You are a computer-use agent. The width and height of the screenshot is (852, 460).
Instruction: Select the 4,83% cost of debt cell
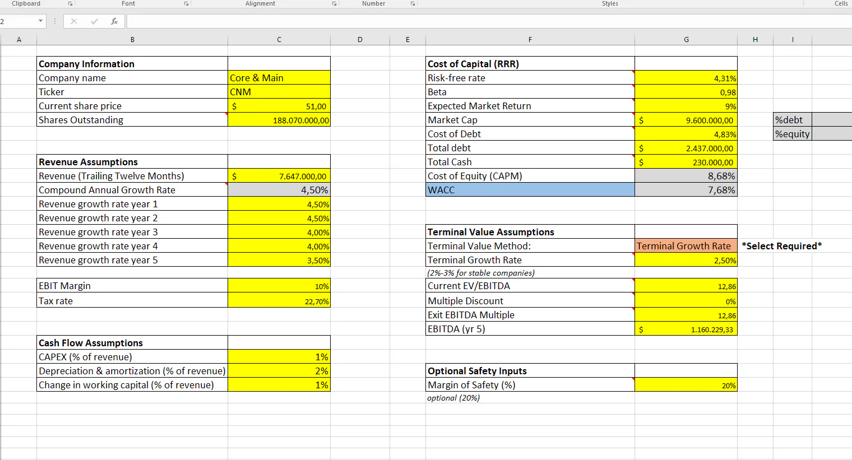point(686,134)
